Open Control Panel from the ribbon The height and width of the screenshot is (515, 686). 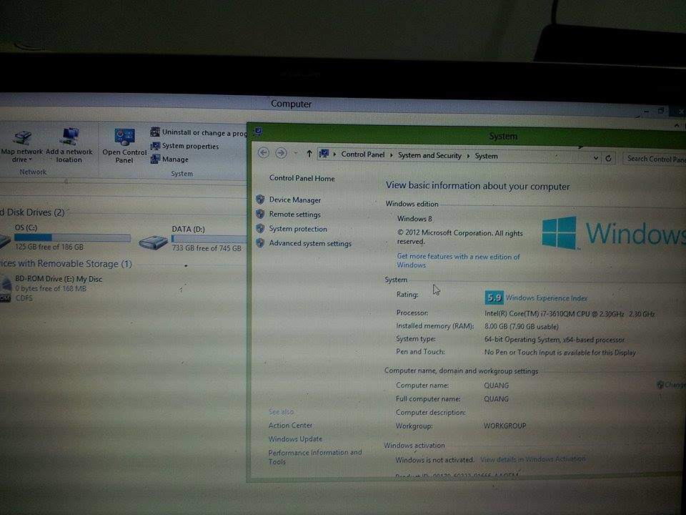pos(124,146)
